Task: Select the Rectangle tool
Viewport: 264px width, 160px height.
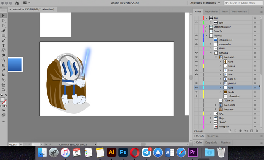Action: 3,35
